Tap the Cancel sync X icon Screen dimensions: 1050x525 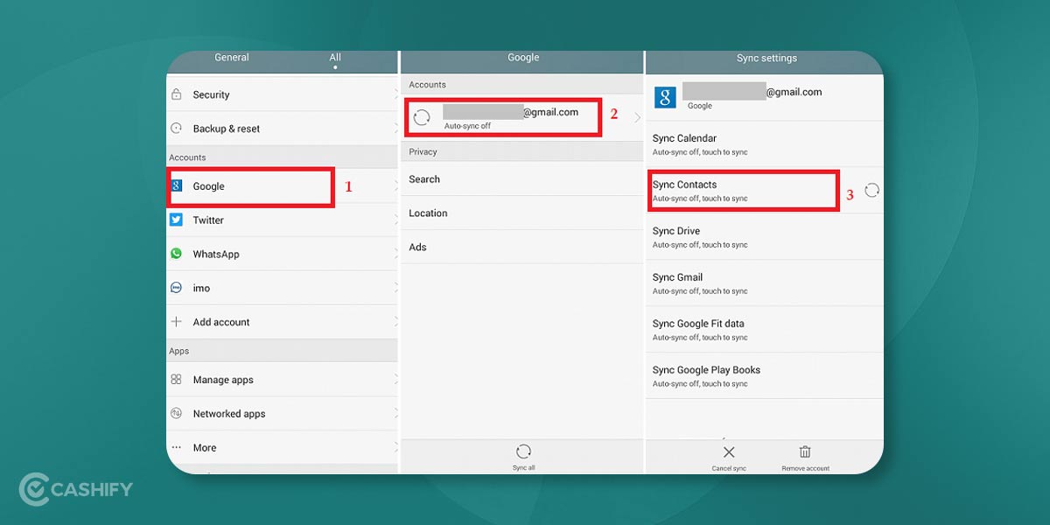click(729, 452)
